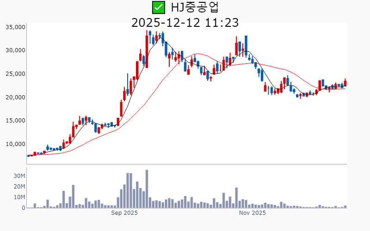The width and height of the screenshot is (370, 231).
Task: Click the 20,000 price axis label
Action: [x=15, y=97]
